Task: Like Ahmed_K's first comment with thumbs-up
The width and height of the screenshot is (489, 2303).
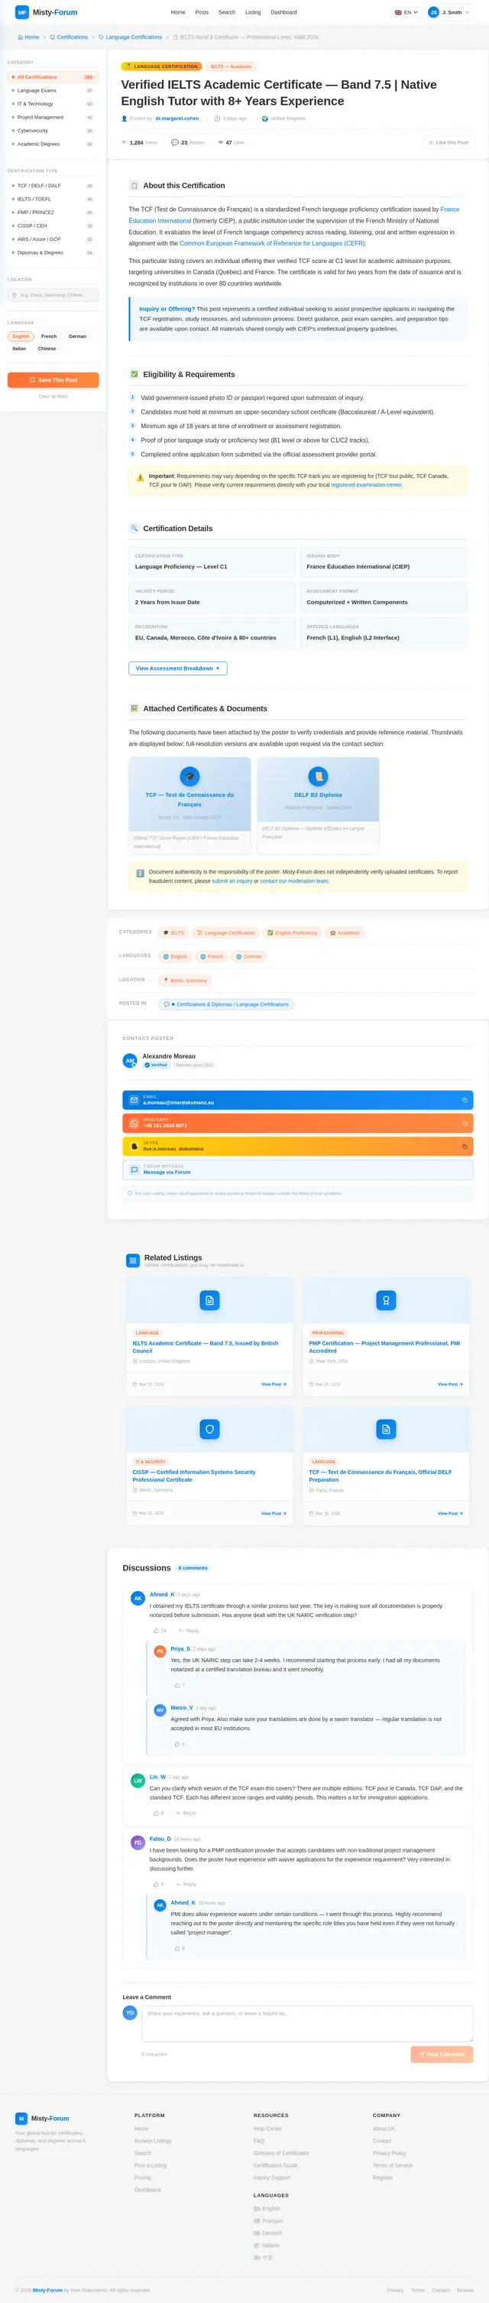Action: pos(156,1631)
